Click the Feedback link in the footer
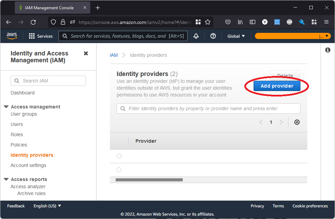Image resolution: width=335 pixels, height=219 pixels. (16, 206)
